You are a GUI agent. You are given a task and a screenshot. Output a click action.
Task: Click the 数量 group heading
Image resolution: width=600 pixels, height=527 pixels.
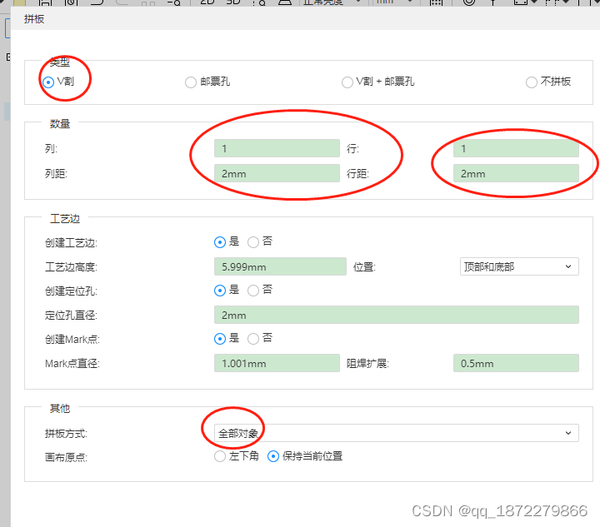60,124
